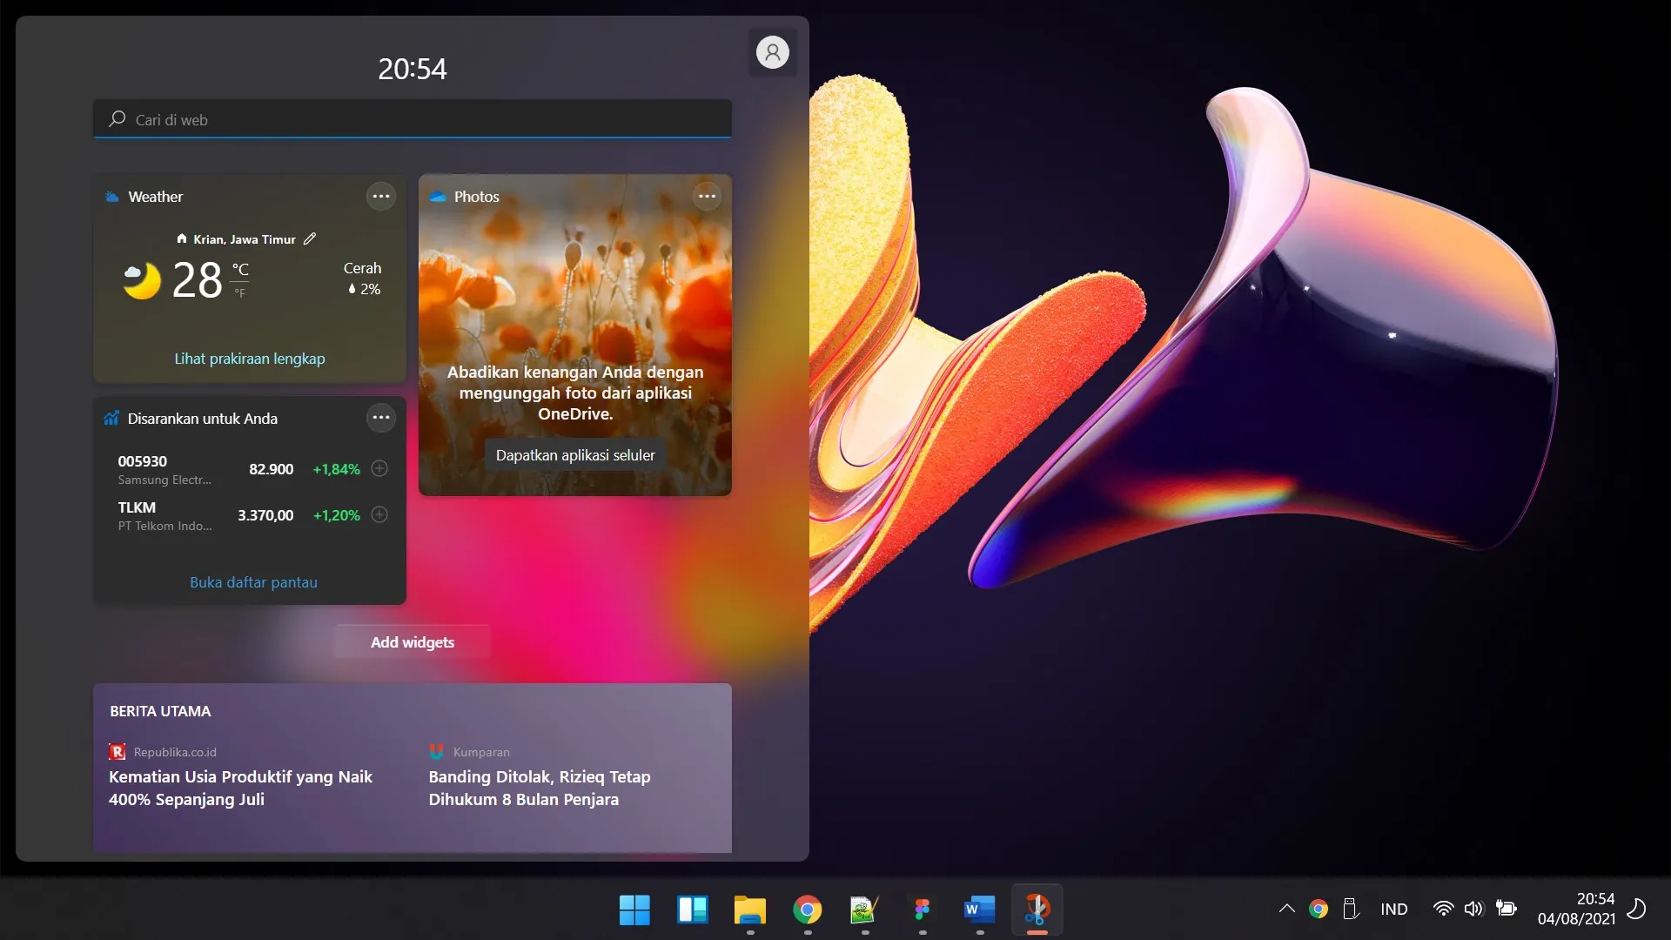Open File Explorer from the taskbar

(749, 910)
